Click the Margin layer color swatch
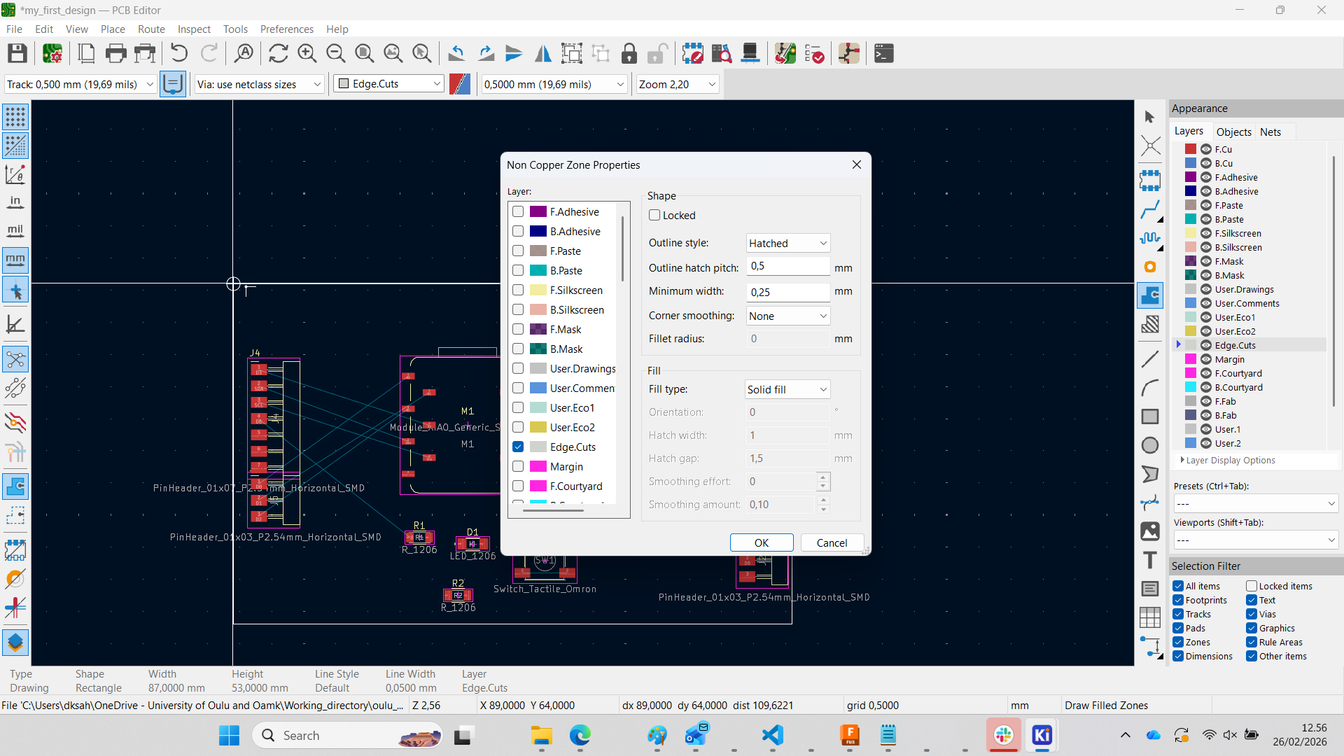The image size is (1344, 756). pos(1191,359)
